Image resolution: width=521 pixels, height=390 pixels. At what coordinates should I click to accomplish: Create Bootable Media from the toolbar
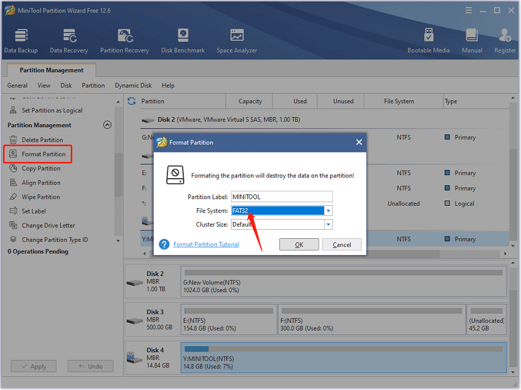click(x=429, y=41)
